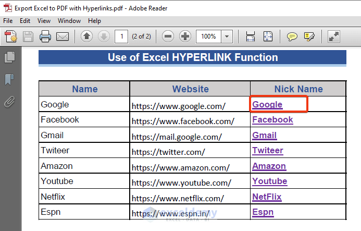
Task: Select the highlight text tool
Action: point(309,37)
